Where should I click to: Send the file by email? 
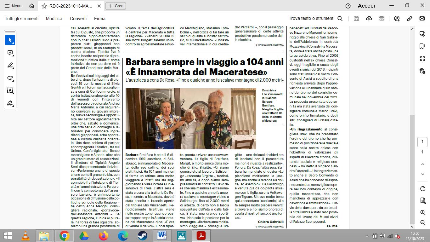coord(422,19)
